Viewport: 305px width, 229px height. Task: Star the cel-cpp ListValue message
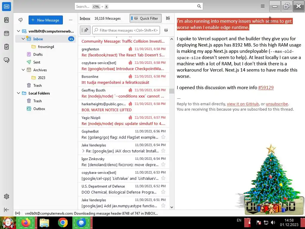coord(164,178)
